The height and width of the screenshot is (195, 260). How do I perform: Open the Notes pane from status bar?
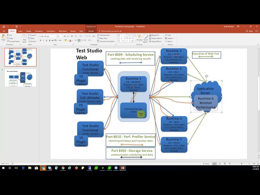point(206,164)
